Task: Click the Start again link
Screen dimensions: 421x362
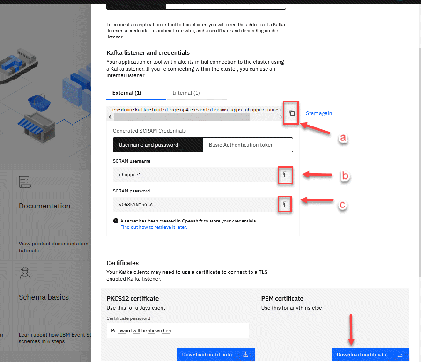Action: 318,113
